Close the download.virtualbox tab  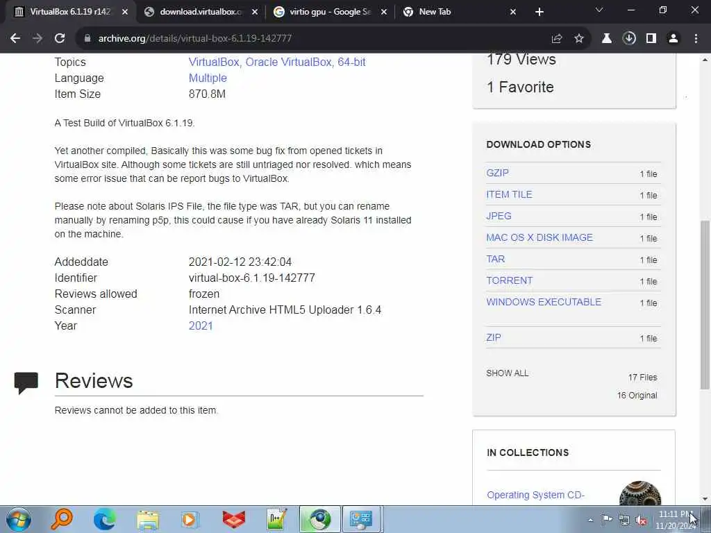(255, 12)
